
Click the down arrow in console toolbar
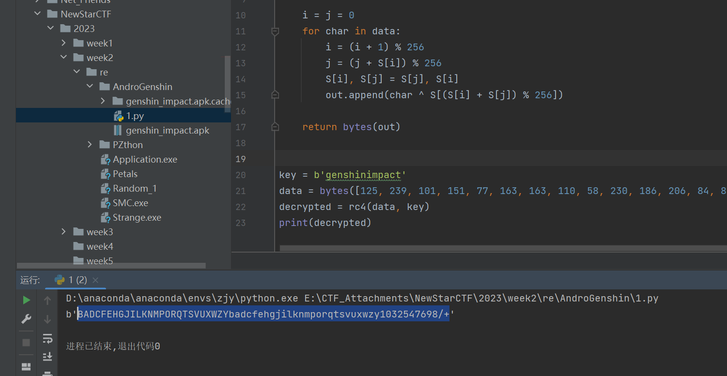47,319
